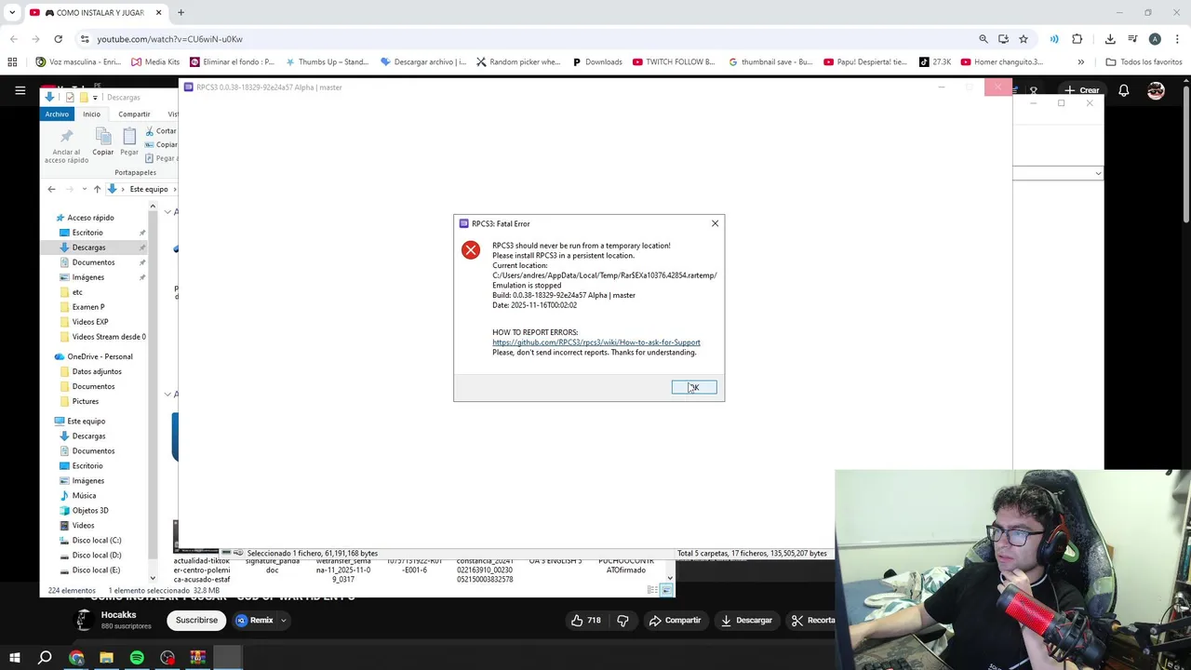1191x670 pixels.
Task: Open Explorer recent locations dropdown arrow
Action: coord(84,189)
